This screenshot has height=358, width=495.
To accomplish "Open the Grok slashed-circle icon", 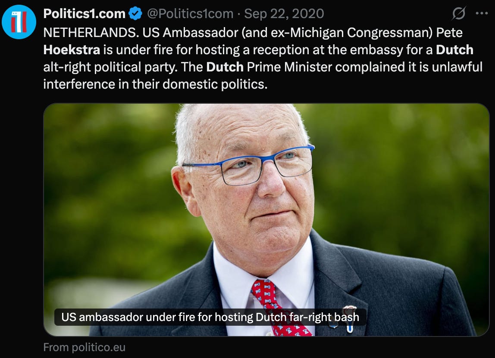I will pos(458,13).
